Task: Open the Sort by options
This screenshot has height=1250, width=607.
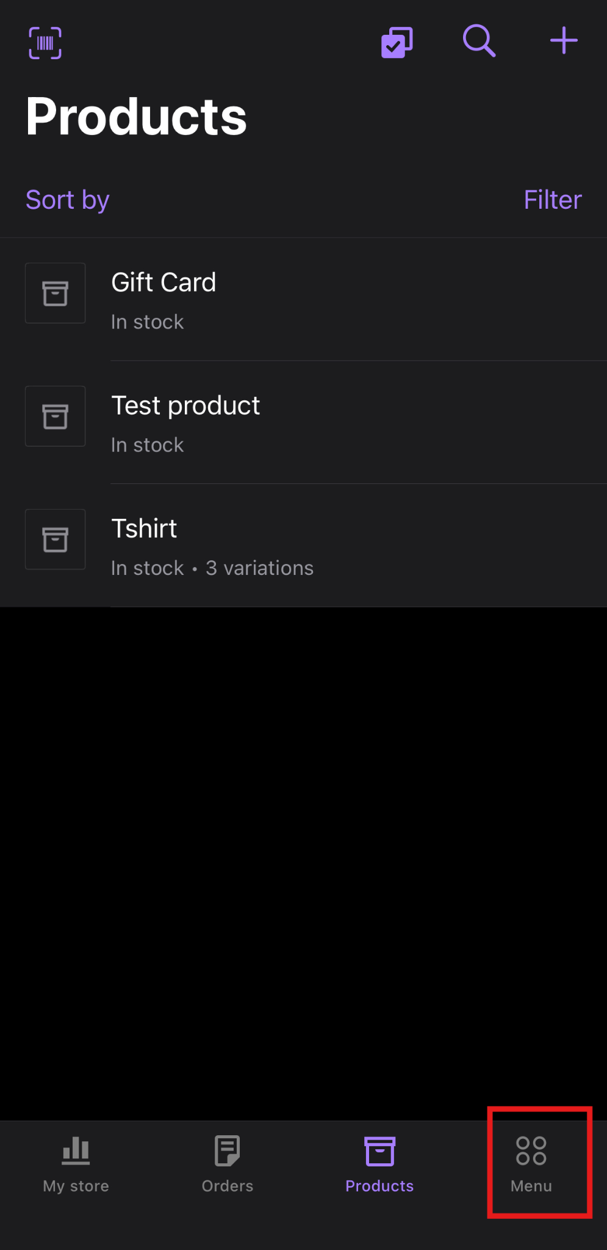Action: pos(68,200)
